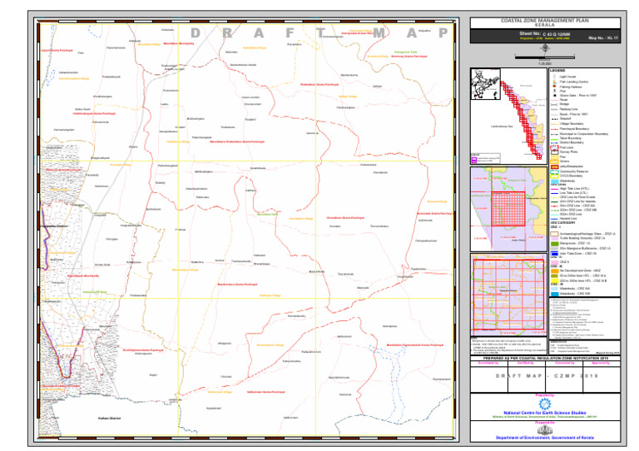Click the 'Village Boundary' legend entry

(x=572, y=123)
